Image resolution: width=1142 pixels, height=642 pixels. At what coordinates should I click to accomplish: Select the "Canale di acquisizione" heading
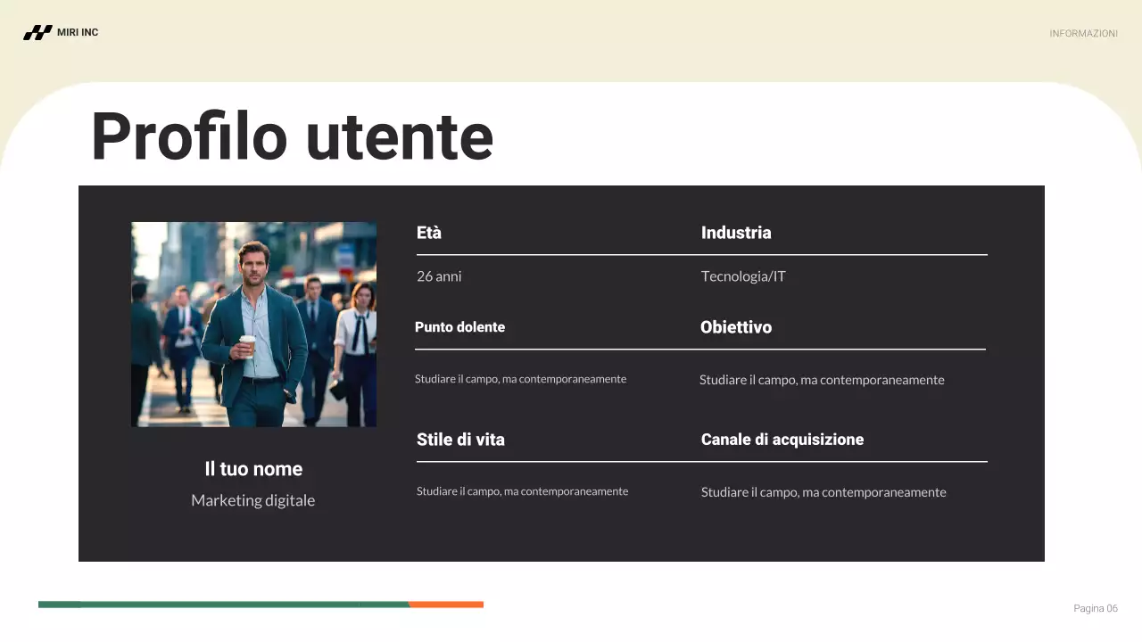[782, 440]
